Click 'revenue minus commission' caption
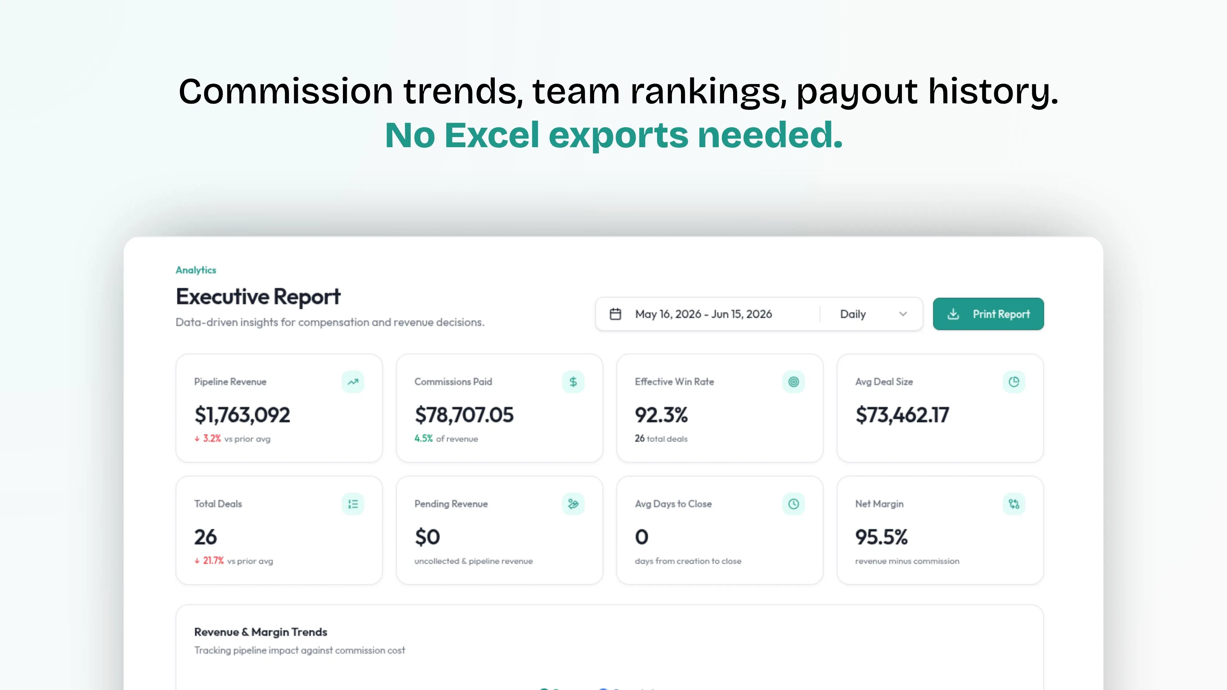The width and height of the screenshot is (1227, 690). coord(907,561)
